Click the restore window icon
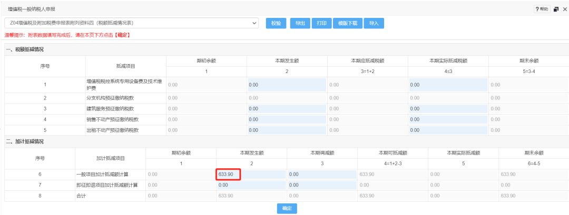The width and height of the screenshot is (569, 215). click(556, 9)
